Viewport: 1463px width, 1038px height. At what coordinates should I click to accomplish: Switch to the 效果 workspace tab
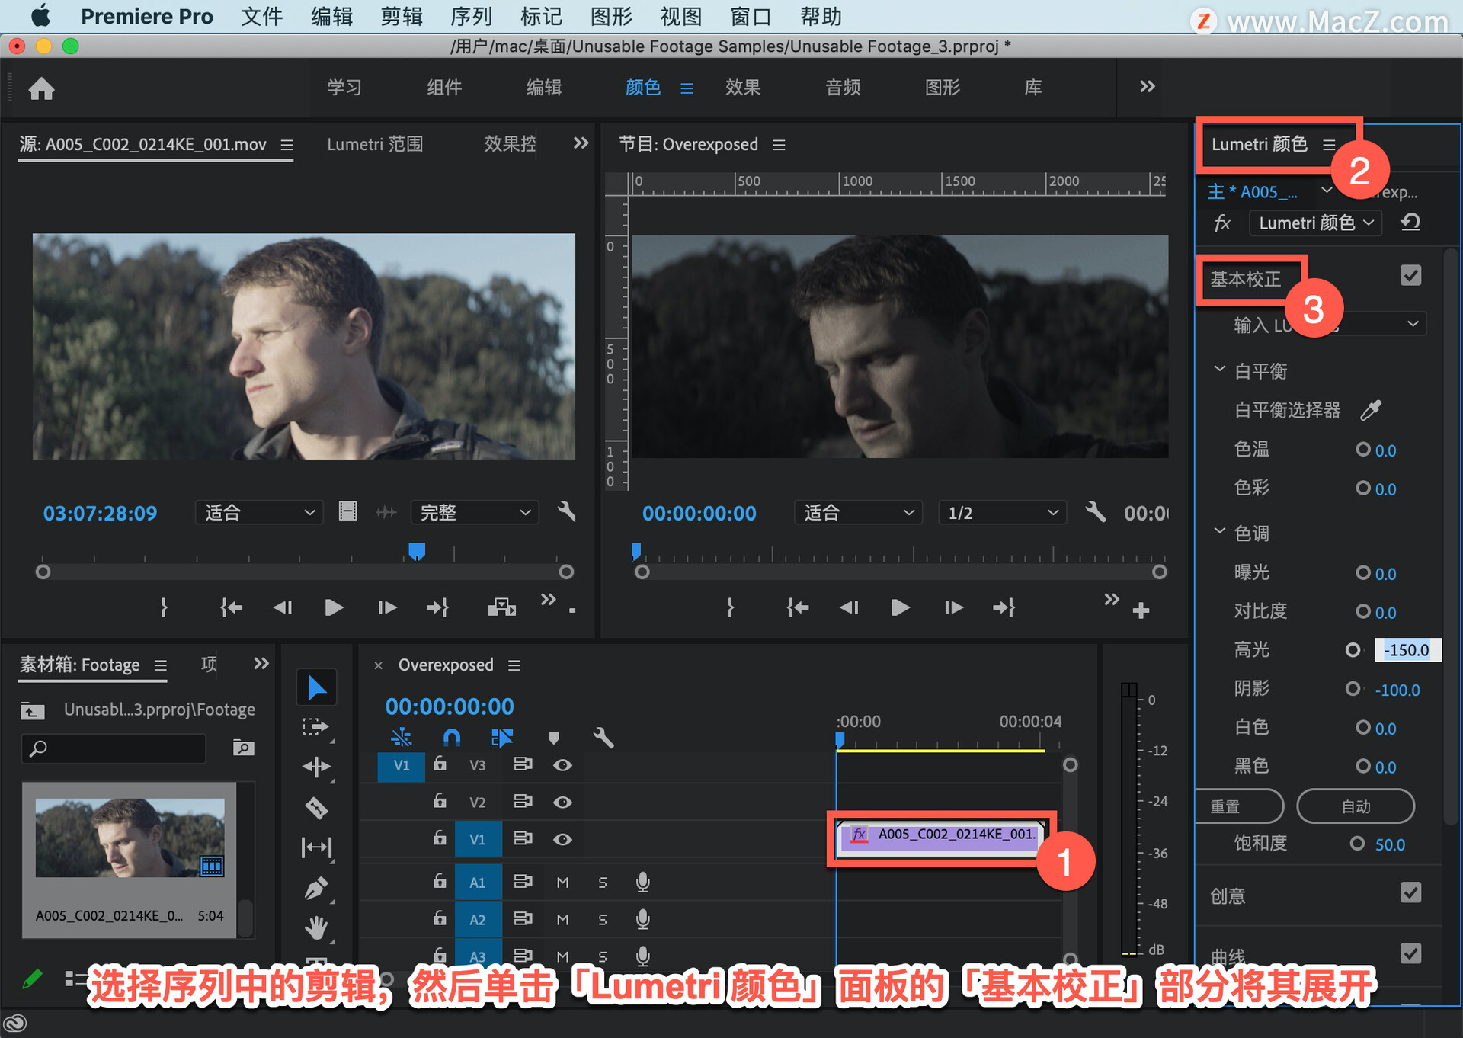click(742, 88)
